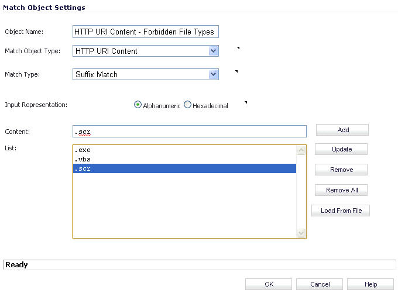Focus the Object Name input field
Viewport: 398px width, 293px height.
coord(145,32)
